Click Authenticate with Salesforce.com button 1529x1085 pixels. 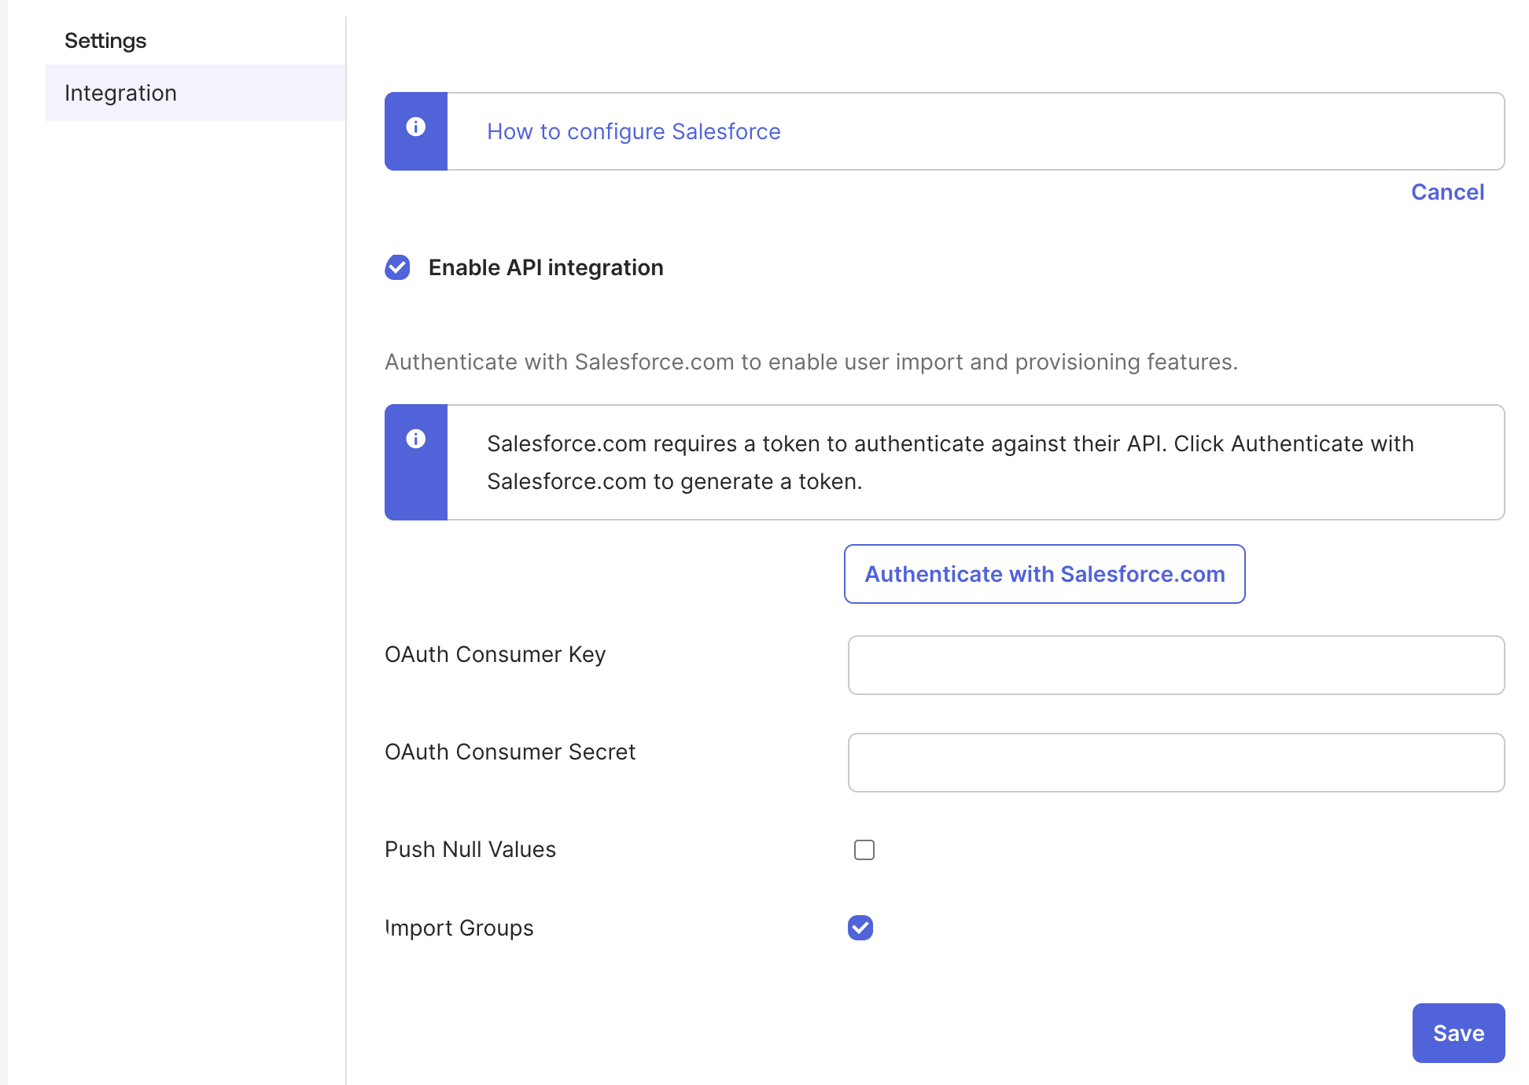1045,574
